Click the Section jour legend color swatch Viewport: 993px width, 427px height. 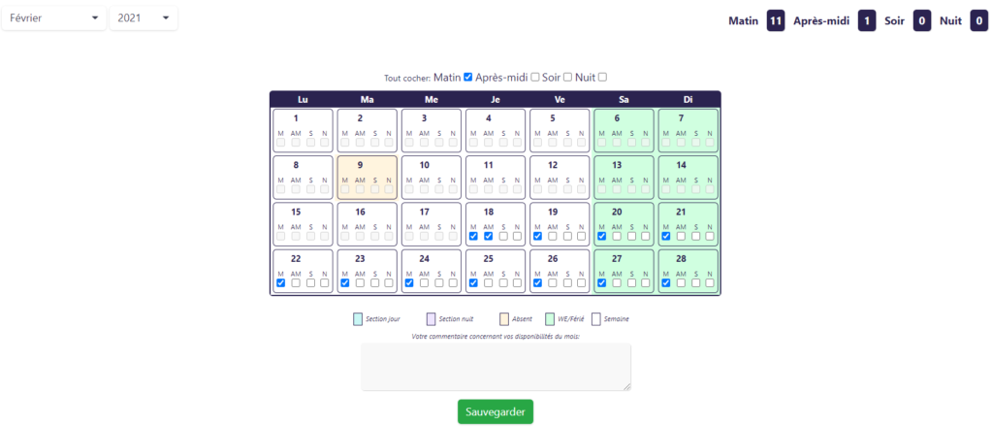[358, 318]
